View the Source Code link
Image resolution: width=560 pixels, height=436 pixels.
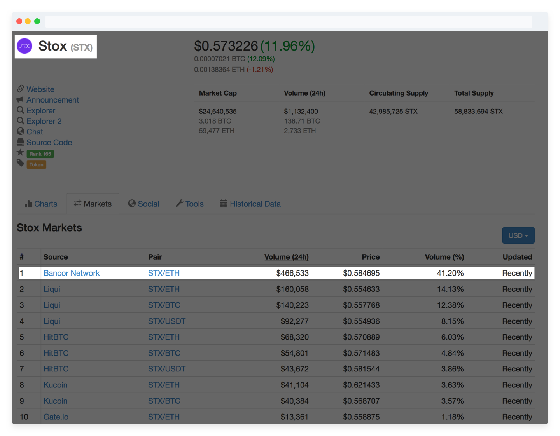(49, 142)
